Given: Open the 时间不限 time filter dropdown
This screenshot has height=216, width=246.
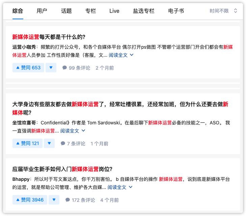Looking at the screenshot, I should [x=223, y=11].
